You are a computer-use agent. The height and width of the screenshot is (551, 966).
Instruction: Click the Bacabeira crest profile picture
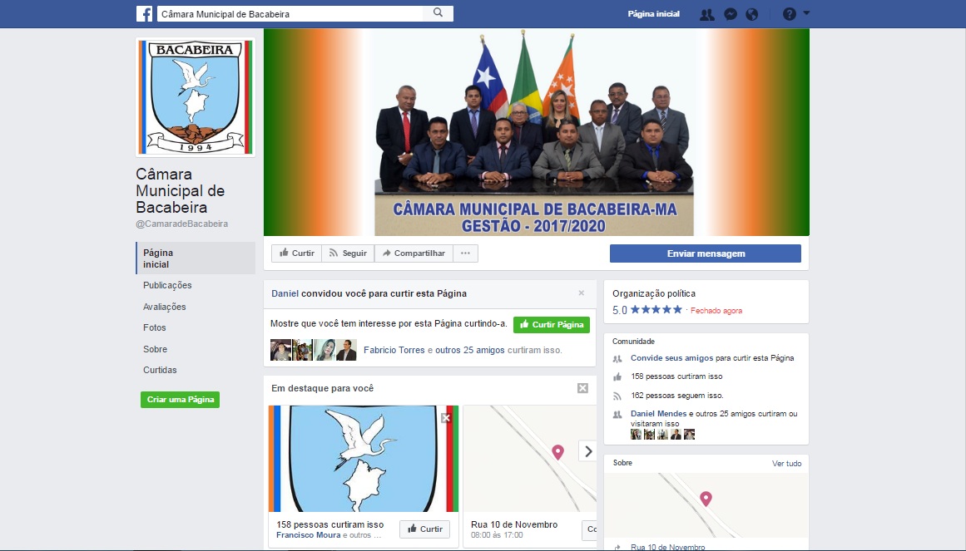[x=196, y=96]
